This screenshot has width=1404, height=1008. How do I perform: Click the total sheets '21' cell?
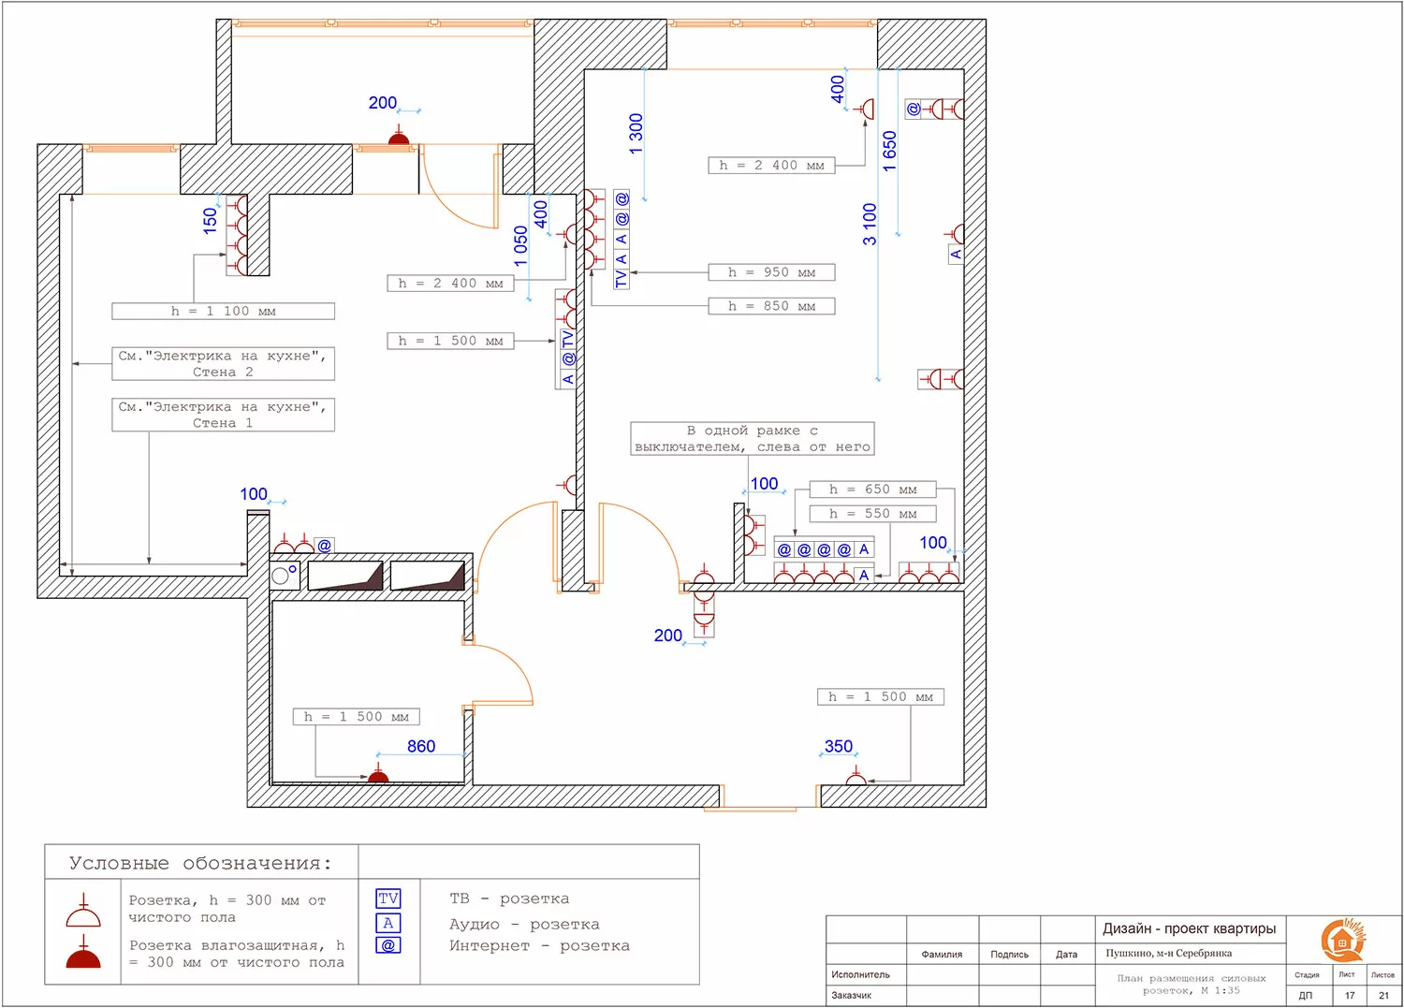1383,995
